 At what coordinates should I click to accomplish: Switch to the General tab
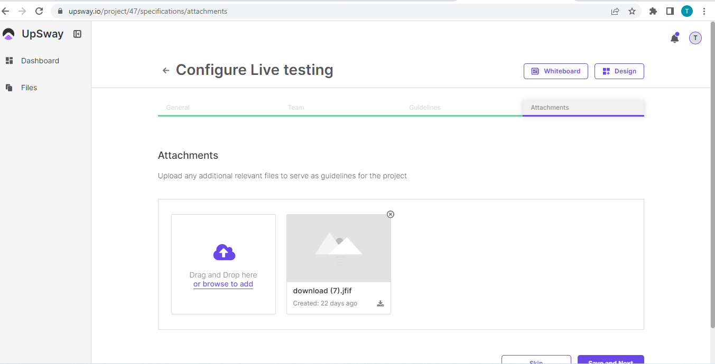click(178, 108)
